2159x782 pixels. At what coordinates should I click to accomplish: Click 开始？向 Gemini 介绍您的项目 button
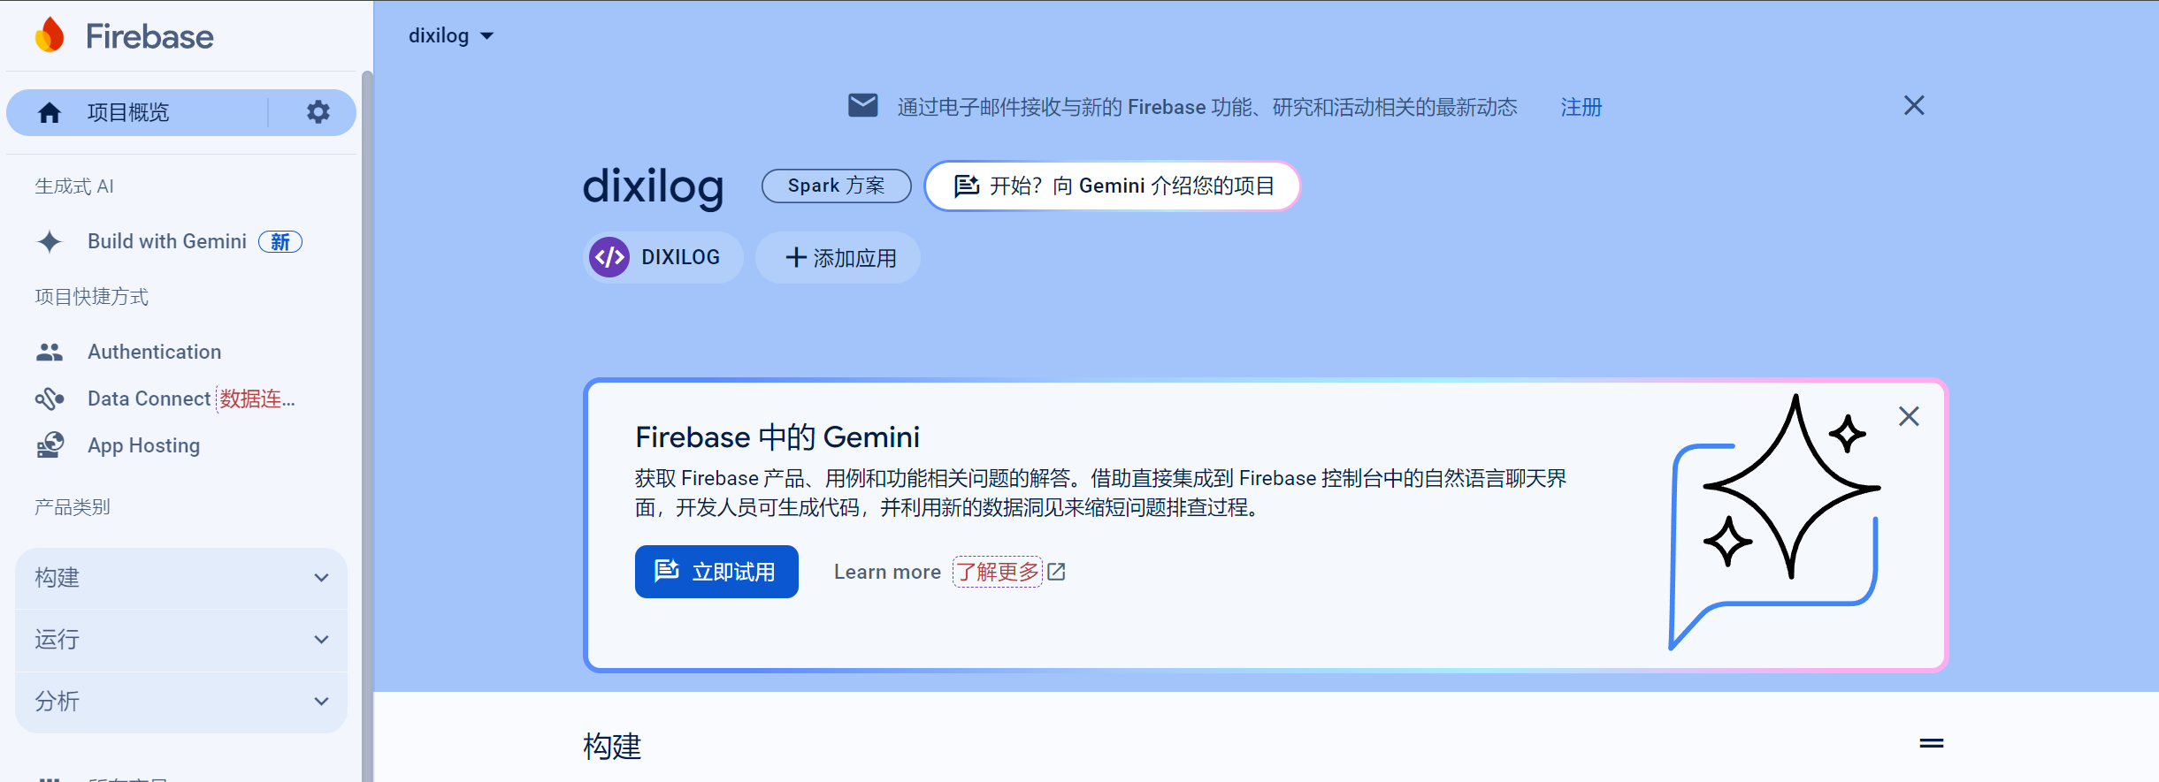tap(1113, 186)
